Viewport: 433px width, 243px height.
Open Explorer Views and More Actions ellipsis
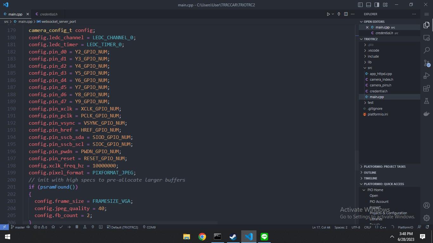(414, 14)
